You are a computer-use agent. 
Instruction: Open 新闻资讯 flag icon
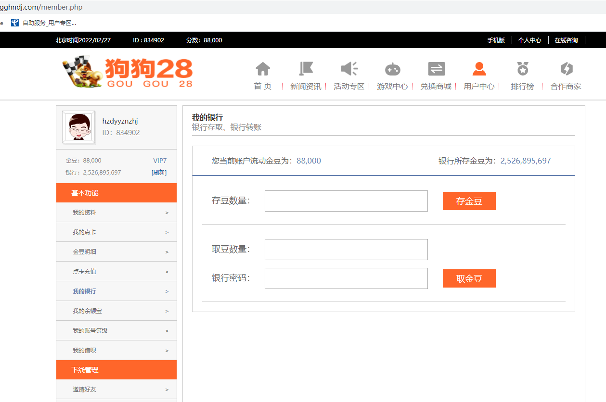click(x=306, y=69)
